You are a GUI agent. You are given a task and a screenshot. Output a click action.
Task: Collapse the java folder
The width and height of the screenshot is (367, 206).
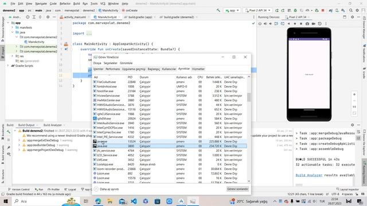point(13,32)
